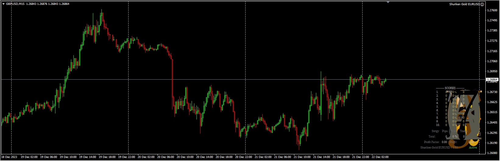Select score row number 1.
500x161 pixels.
pyautogui.click(x=450, y=92)
